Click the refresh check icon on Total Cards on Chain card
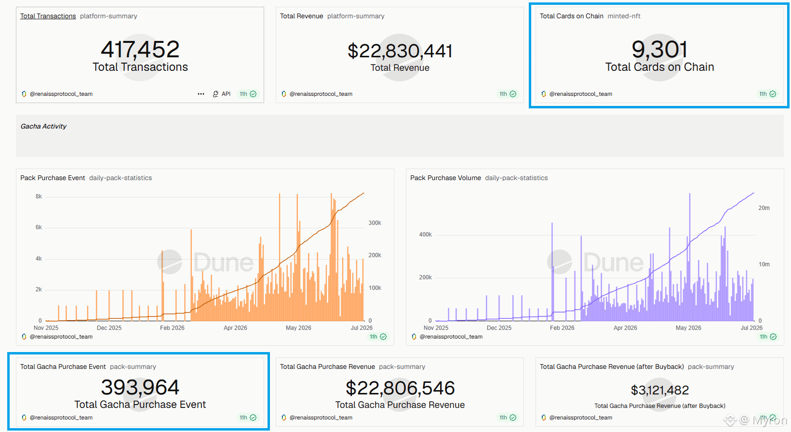This screenshot has height=432, width=791. (773, 94)
